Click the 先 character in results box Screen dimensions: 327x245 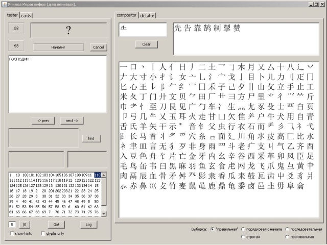(178, 28)
